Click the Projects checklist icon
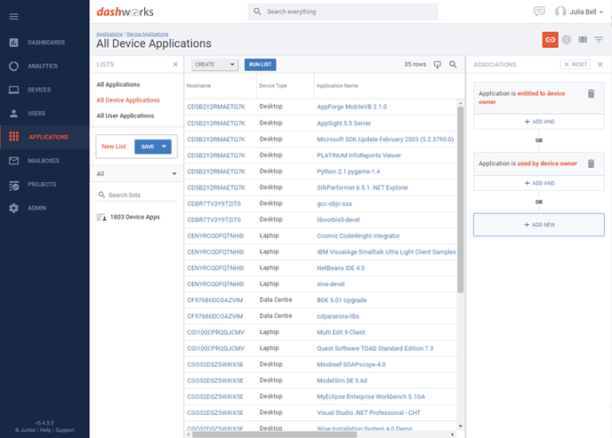Image resolution: width=612 pixels, height=438 pixels. coord(14,186)
